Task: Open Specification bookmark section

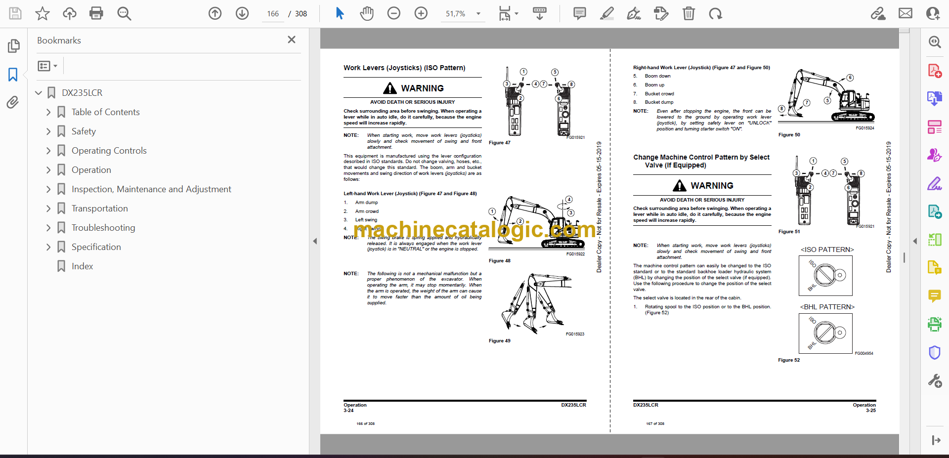Action: click(x=96, y=247)
